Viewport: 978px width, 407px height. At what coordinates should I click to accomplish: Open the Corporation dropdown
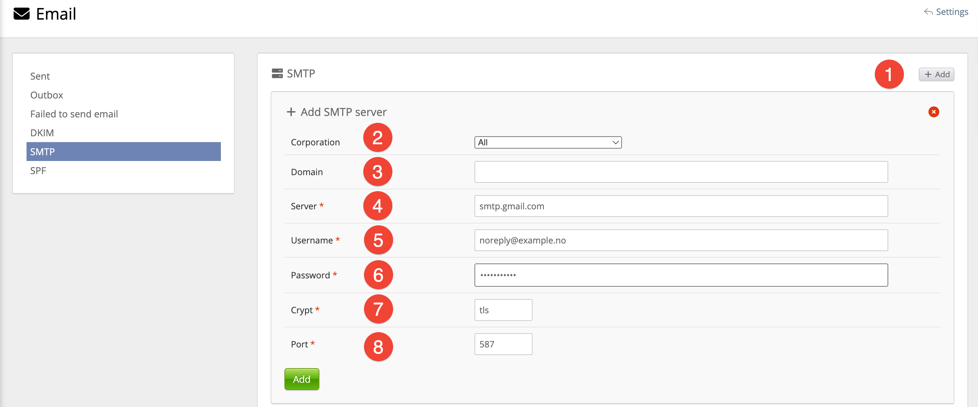pyautogui.click(x=548, y=142)
